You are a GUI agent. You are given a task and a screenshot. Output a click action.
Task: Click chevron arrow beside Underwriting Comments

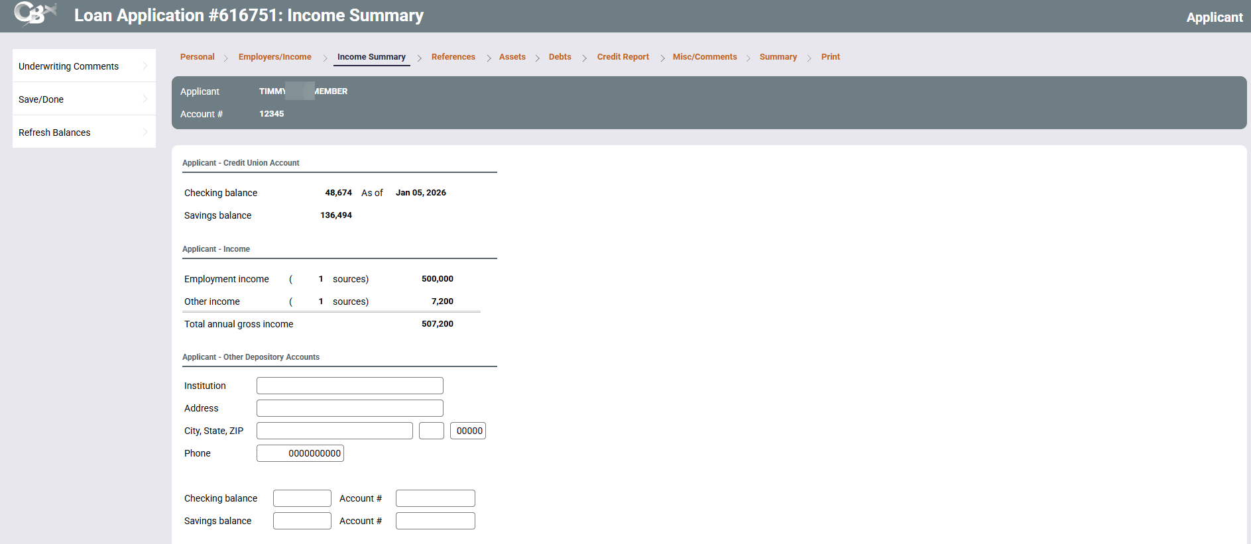pos(145,66)
